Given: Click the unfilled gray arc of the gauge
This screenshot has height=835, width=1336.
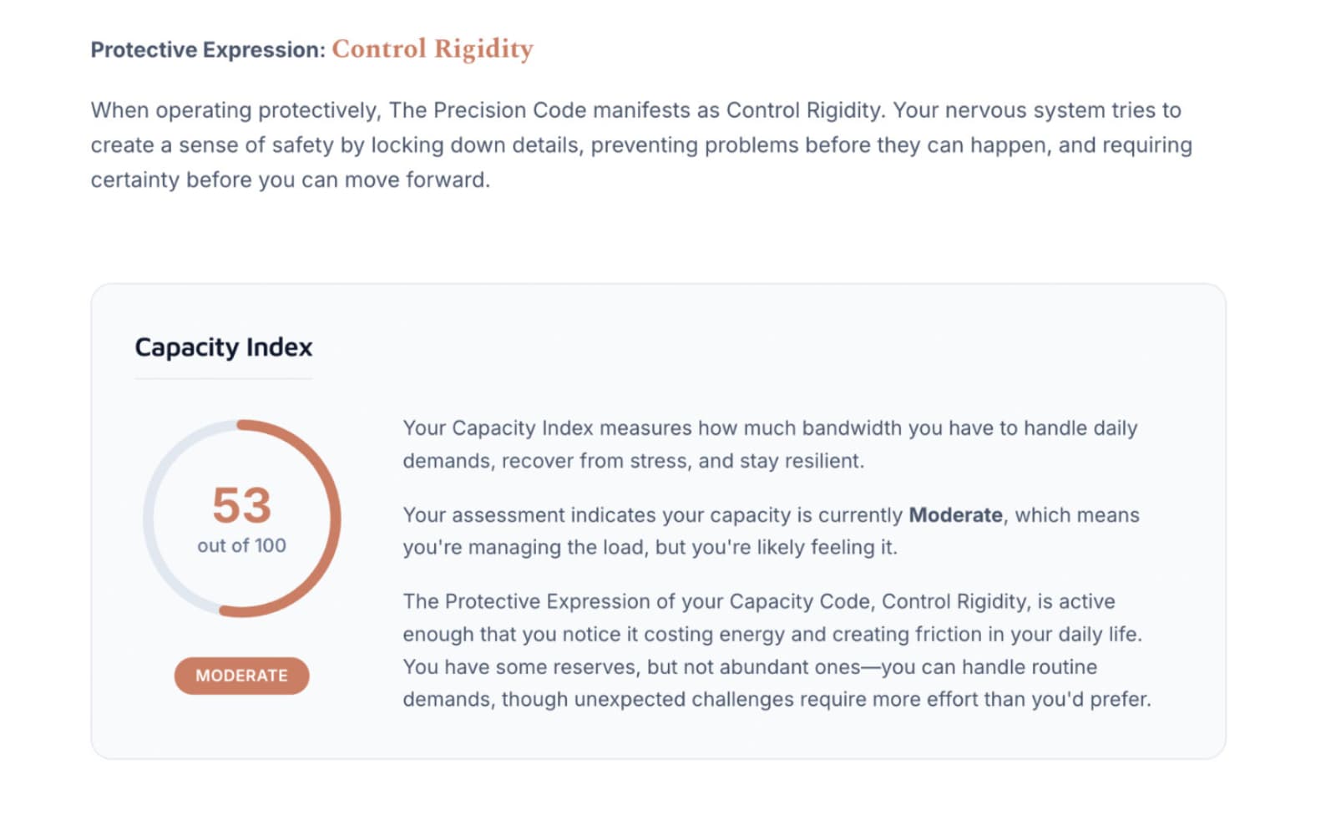Looking at the screenshot, I should pos(150,518).
